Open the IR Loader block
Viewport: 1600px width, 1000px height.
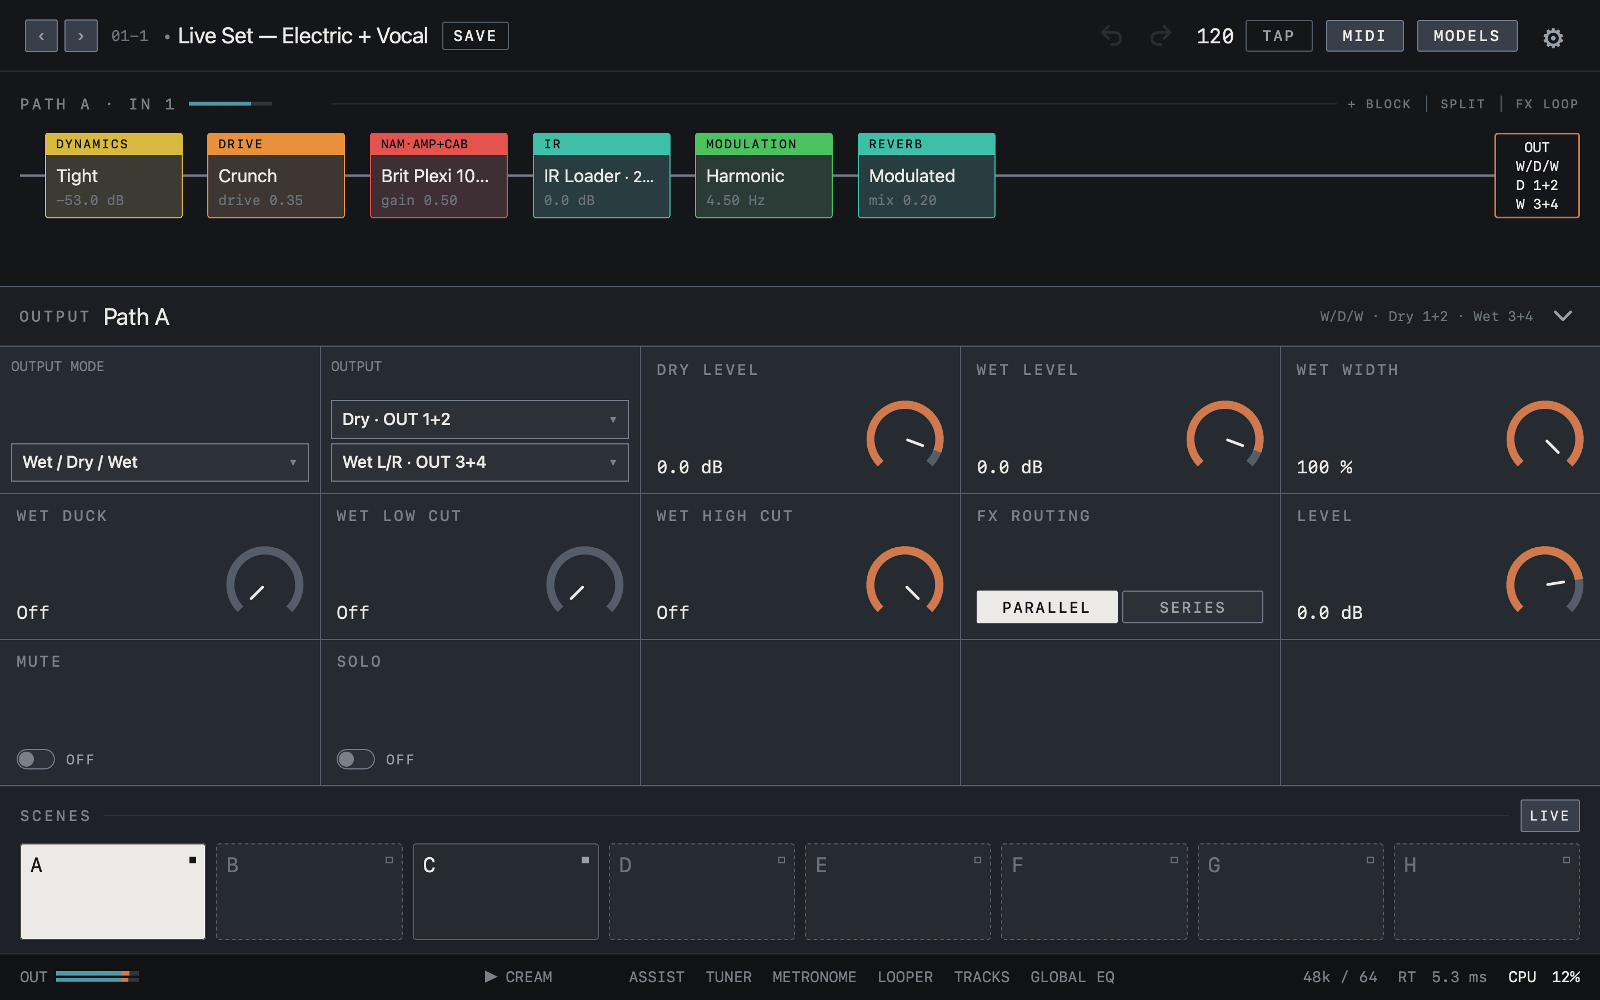pos(601,175)
